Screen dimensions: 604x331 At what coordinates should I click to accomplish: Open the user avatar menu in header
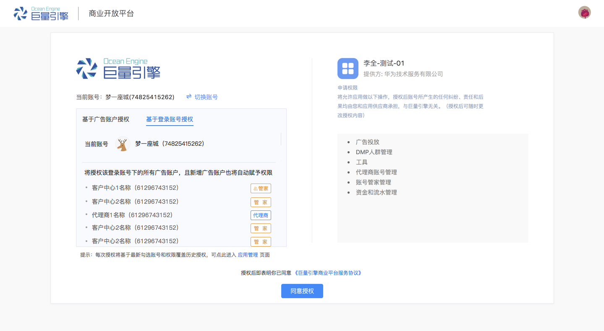pos(584,13)
